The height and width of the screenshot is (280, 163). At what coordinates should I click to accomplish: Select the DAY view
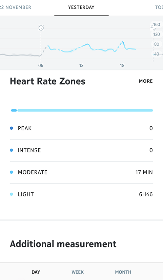point(36,272)
